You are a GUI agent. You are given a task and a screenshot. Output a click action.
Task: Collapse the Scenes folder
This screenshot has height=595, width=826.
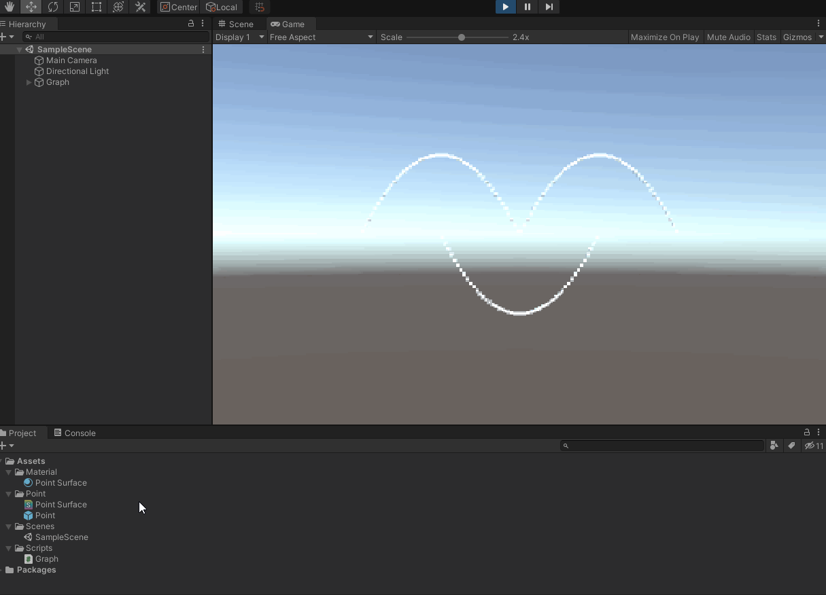(x=9, y=526)
